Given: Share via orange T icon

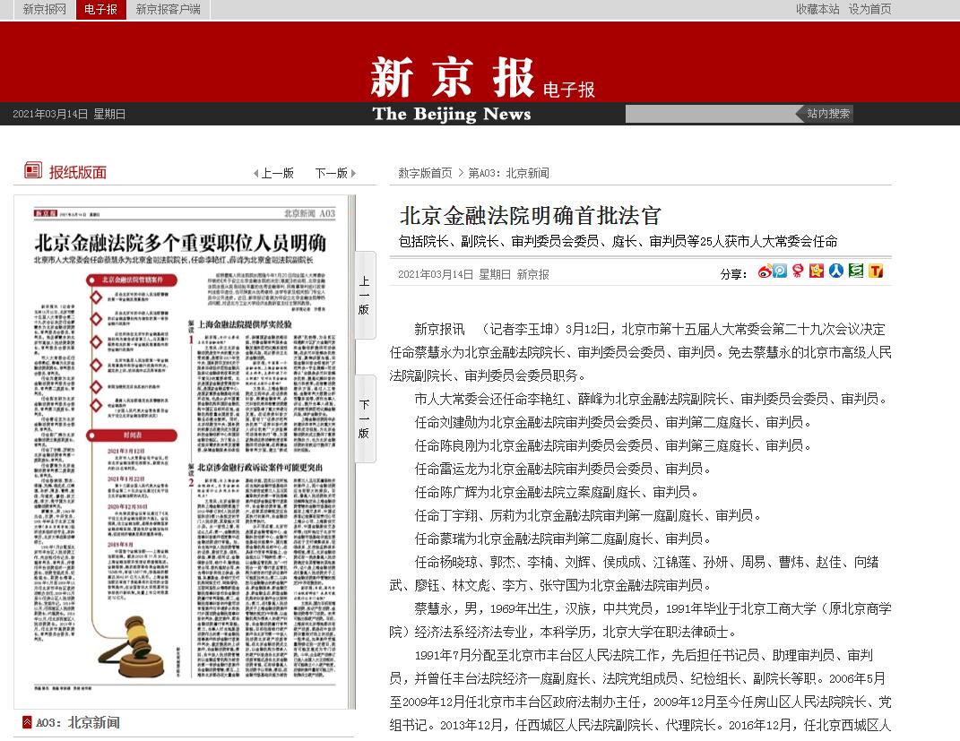Looking at the screenshot, I should pos(876,271).
